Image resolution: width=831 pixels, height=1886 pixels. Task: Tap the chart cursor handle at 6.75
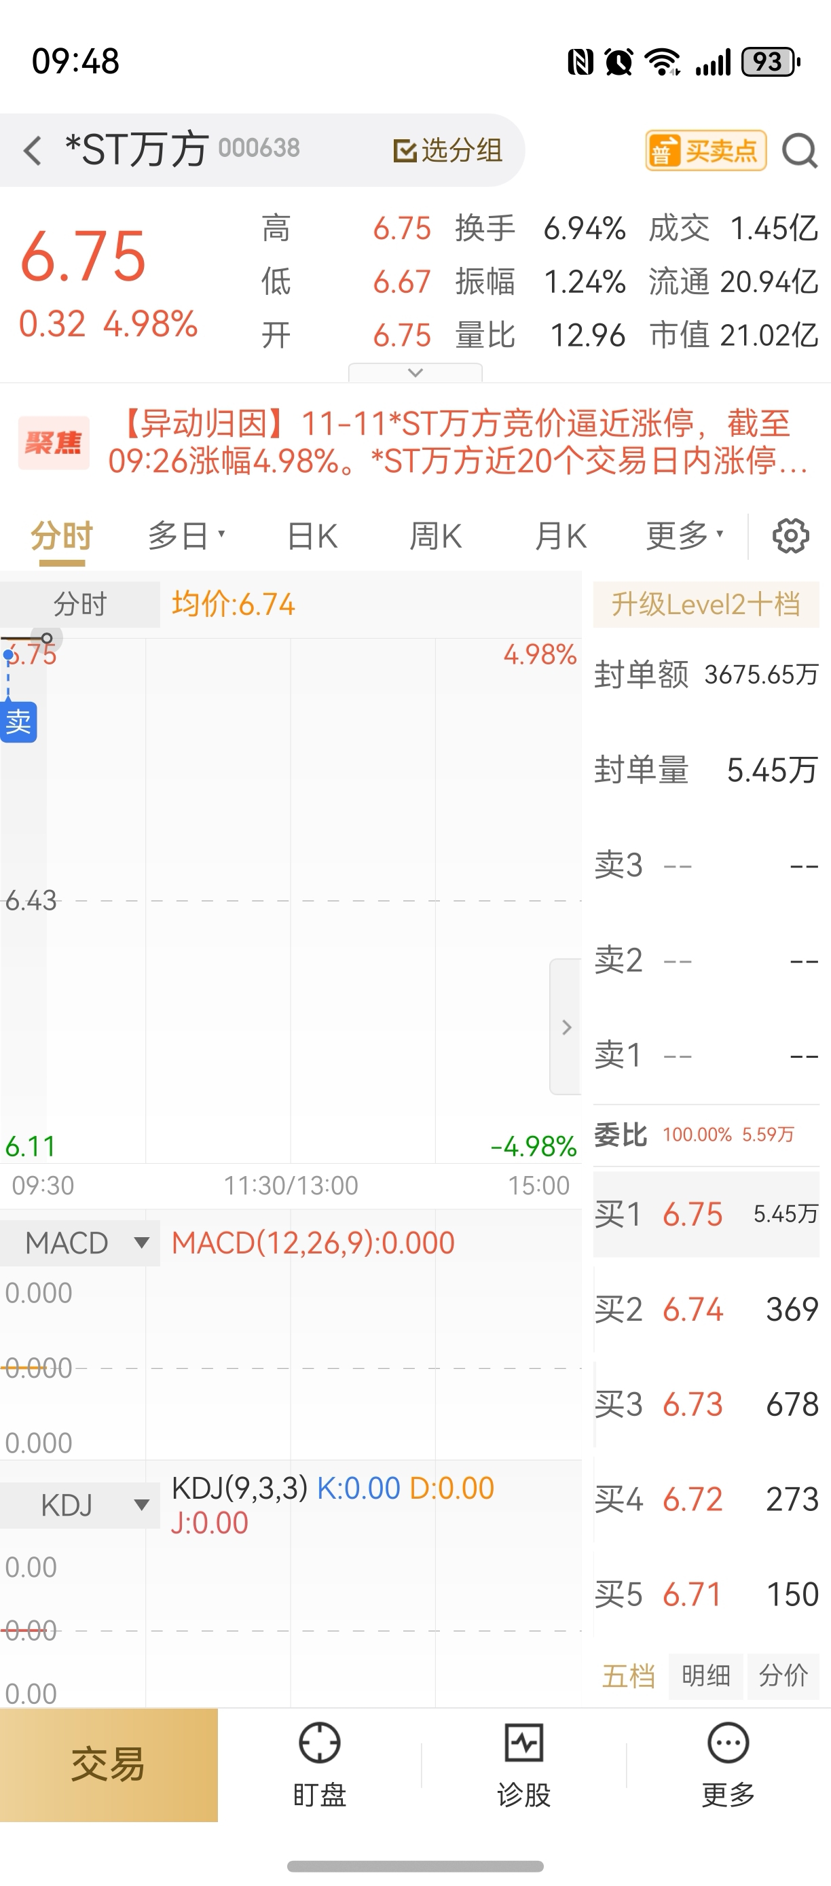pos(47,639)
